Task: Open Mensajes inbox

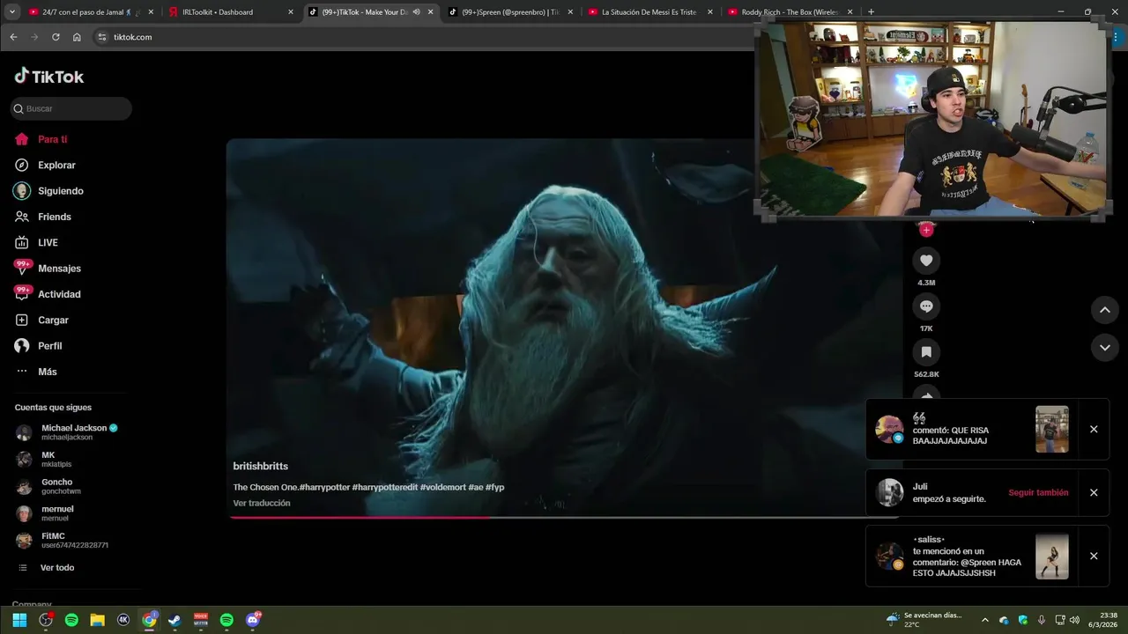Action: pyautogui.click(x=48, y=268)
